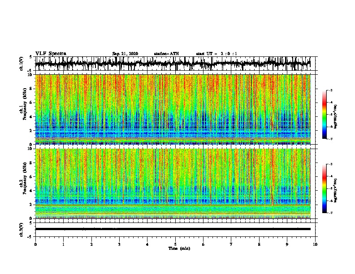Image resolution: width=355 pixels, height=274 pixels.
Task: Select the ch.1 colorbar "log(PSD)" label
Action: pyautogui.click(x=335, y=116)
